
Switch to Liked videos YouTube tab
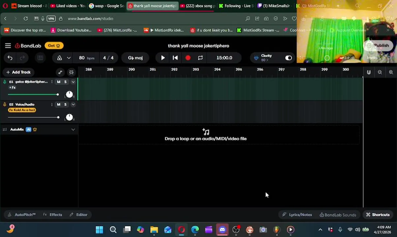[x=68, y=6]
